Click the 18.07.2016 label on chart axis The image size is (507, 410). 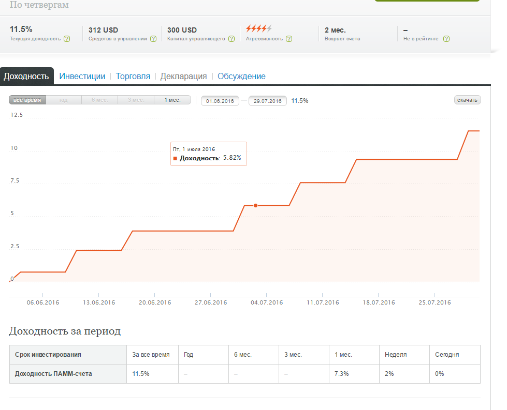379,302
